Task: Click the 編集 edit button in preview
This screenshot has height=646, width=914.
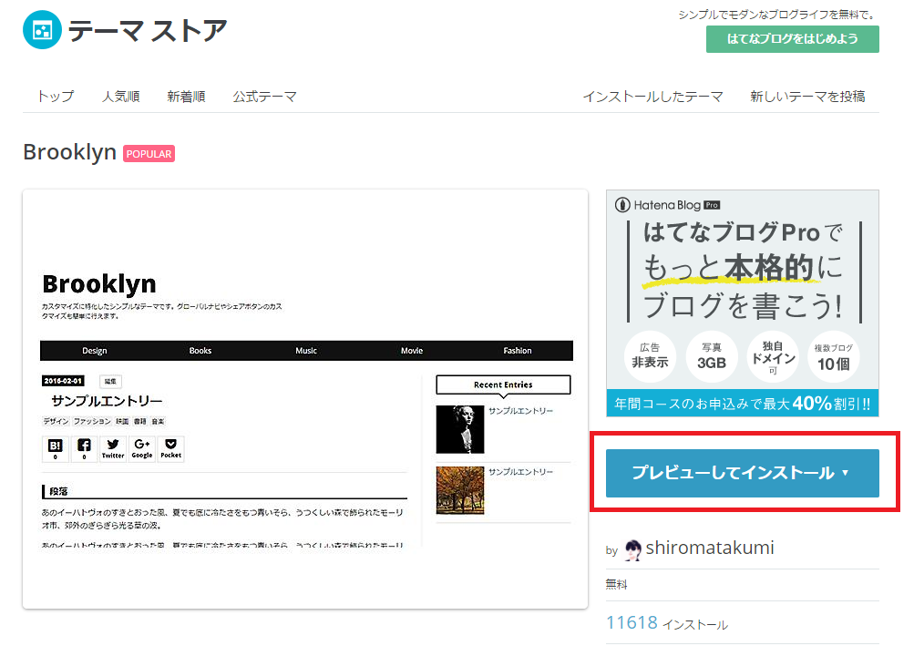Action: (110, 381)
